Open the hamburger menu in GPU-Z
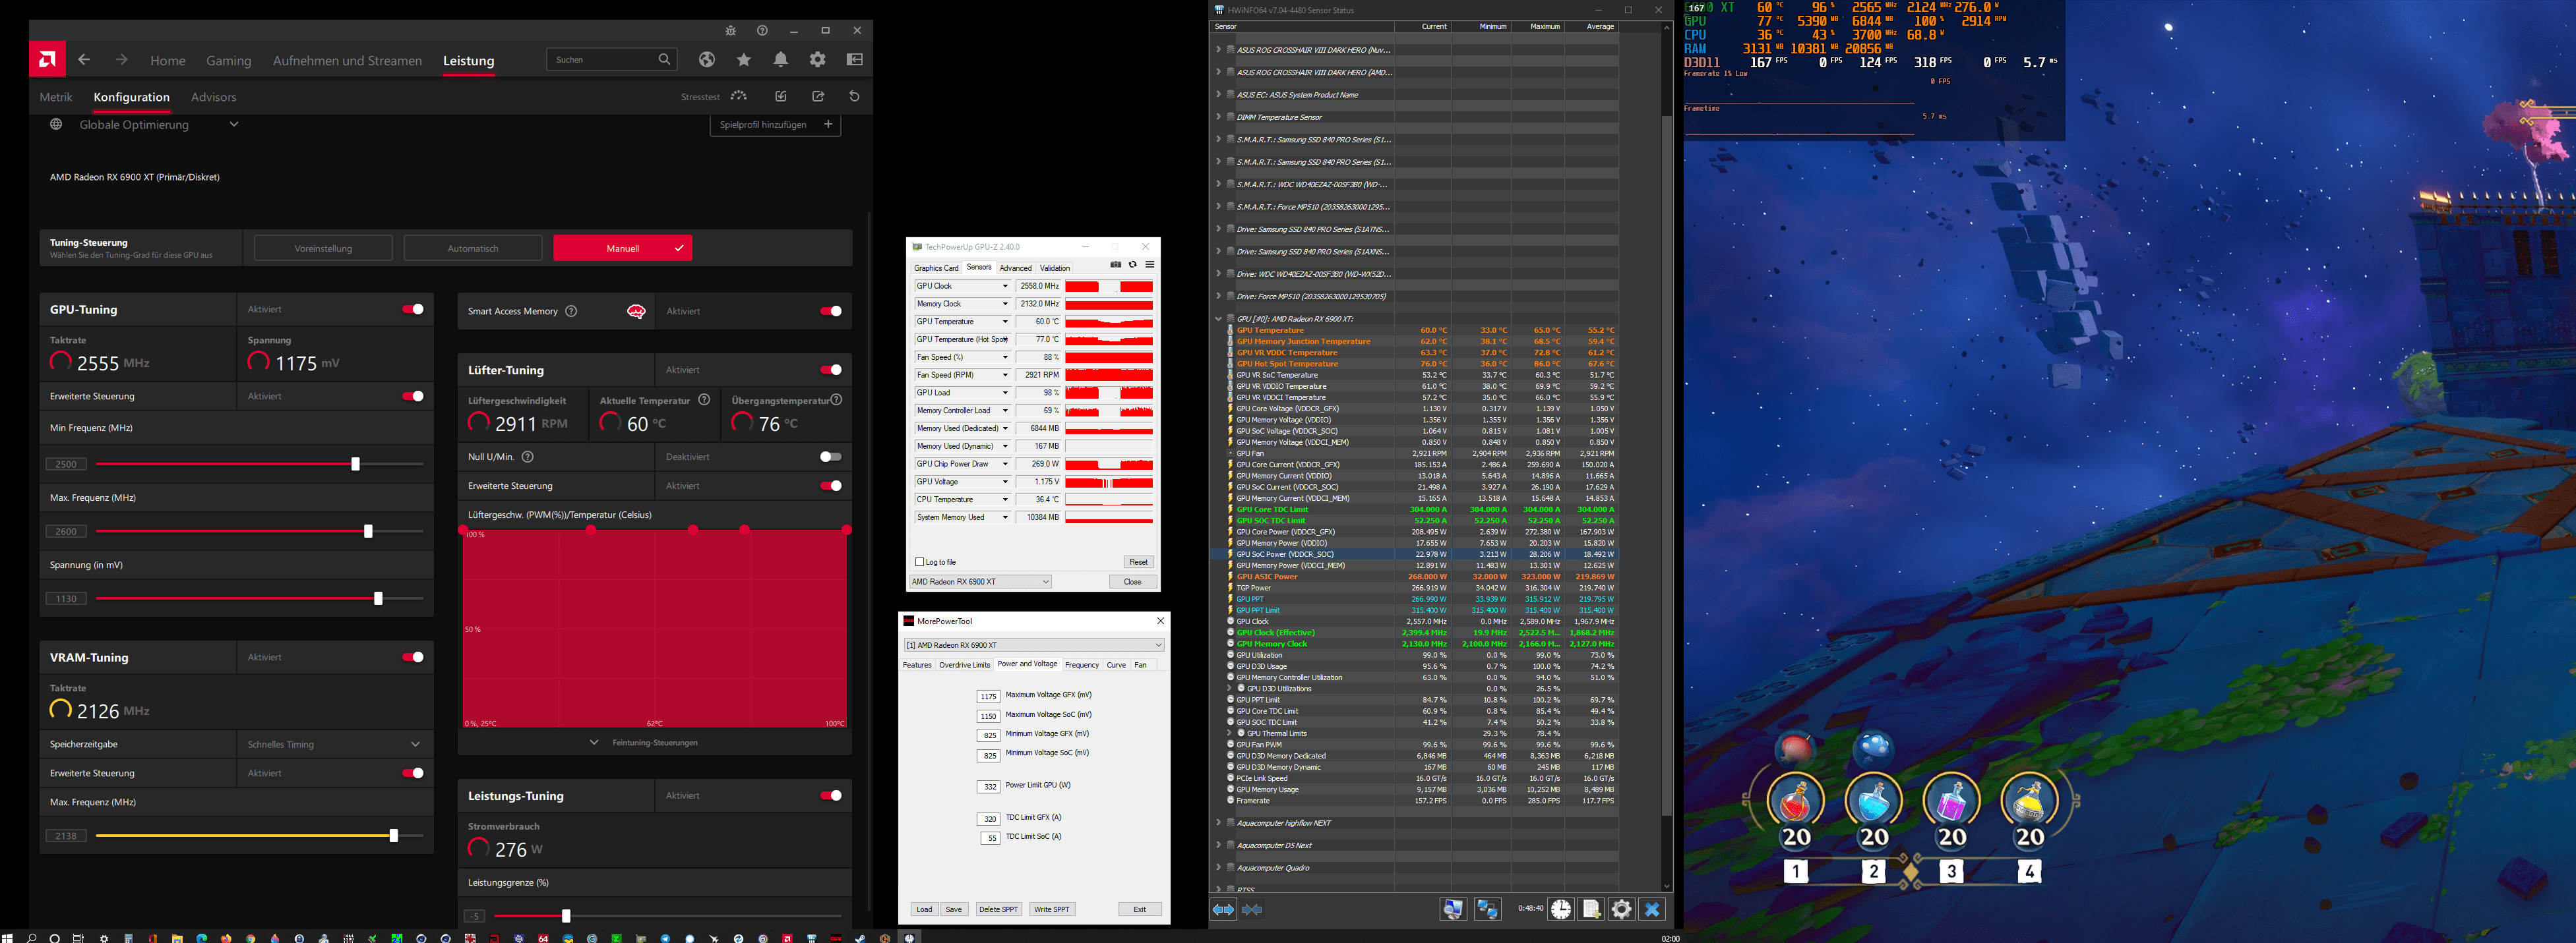Screen dimensions: 2576x943 click(x=1150, y=265)
